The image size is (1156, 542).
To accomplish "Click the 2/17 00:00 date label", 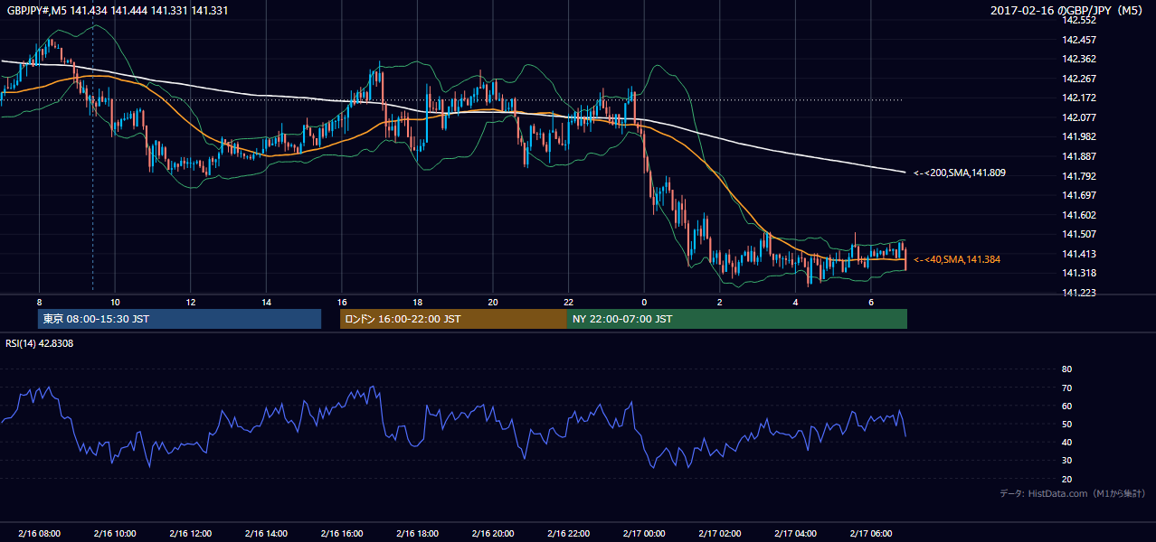I will point(643,534).
